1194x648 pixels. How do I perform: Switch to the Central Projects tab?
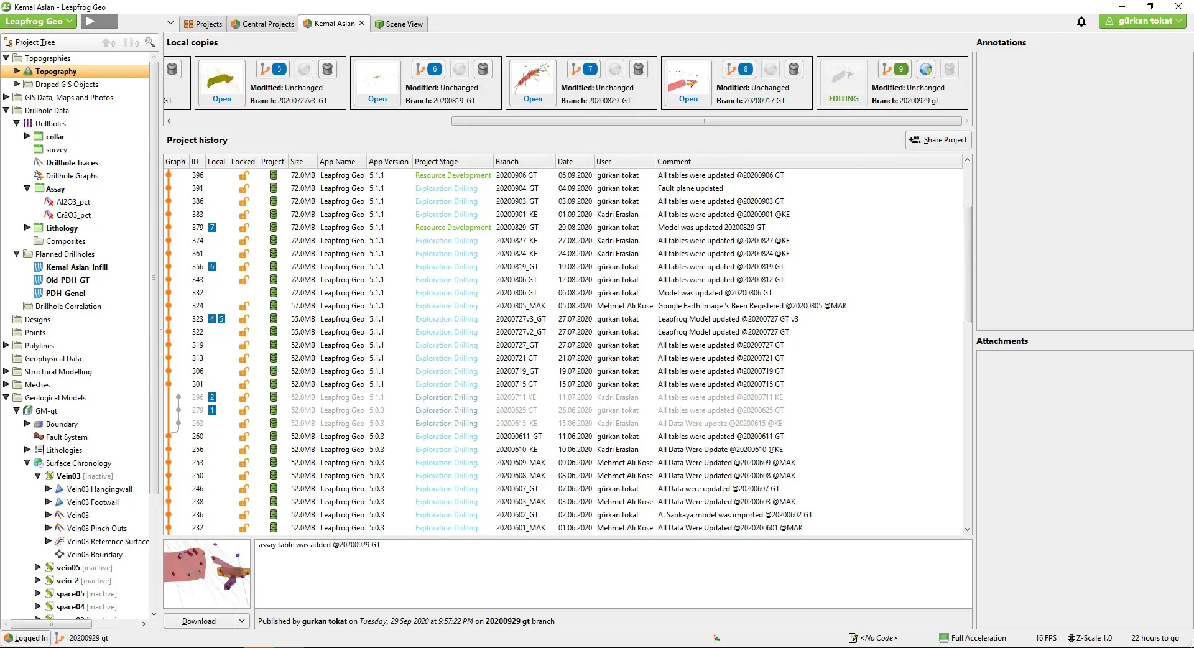coord(262,24)
